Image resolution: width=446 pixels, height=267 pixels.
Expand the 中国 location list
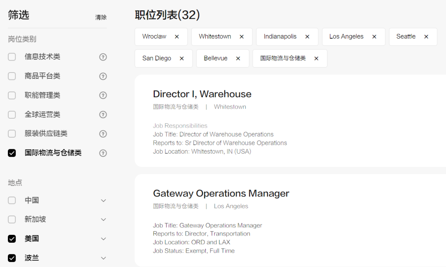[x=104, y=201]
